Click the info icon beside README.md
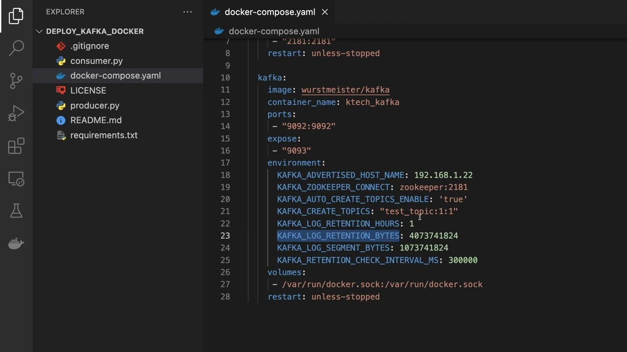 click(61, 120)
